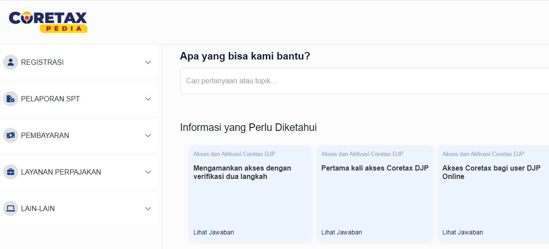
Task: Select the LAYANAN PERPAJAKAN menu label
Action: pos(61,172)
